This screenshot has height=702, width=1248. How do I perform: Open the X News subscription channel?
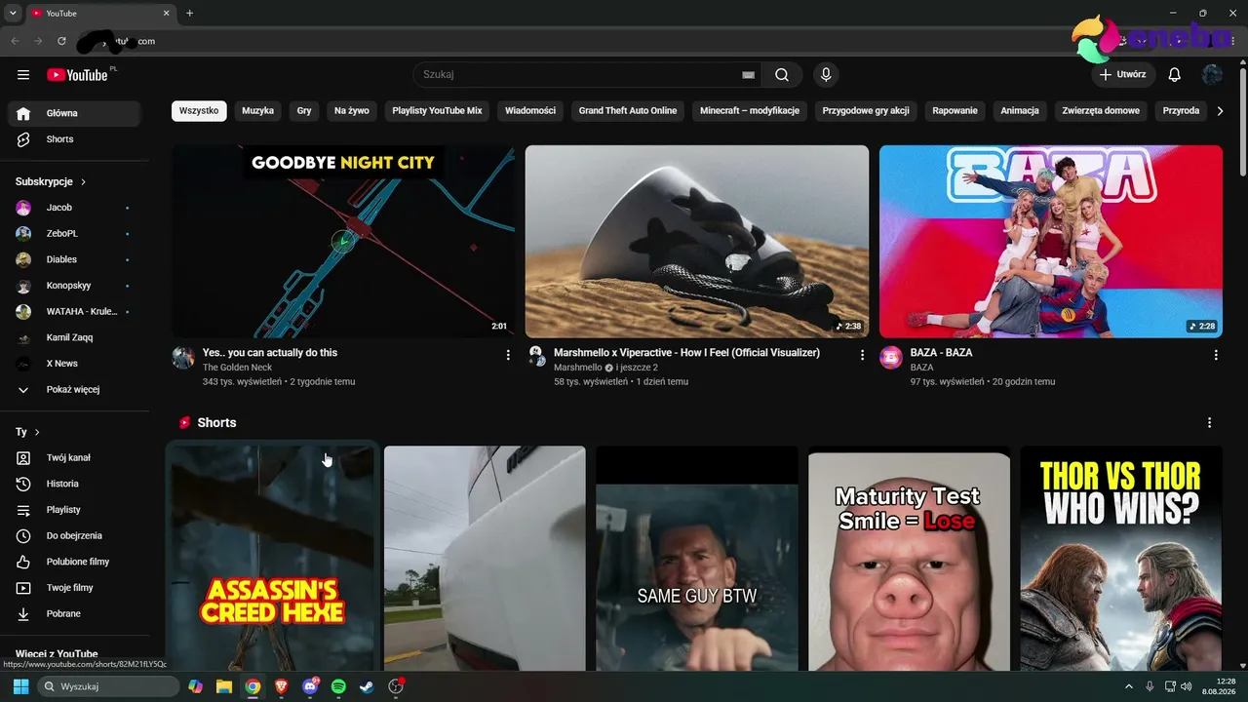[74, 364]
